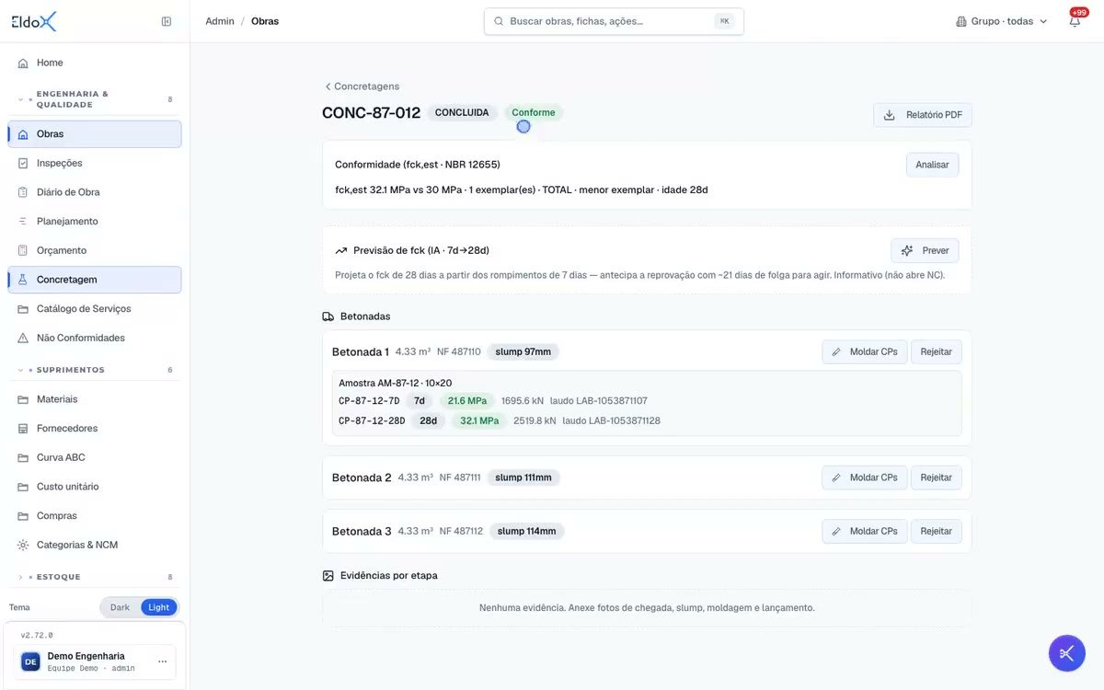Image resolution: width=1104 pixels, height=690 pixels.
Task: Click the EldoX logo
Action: point(34,21)
